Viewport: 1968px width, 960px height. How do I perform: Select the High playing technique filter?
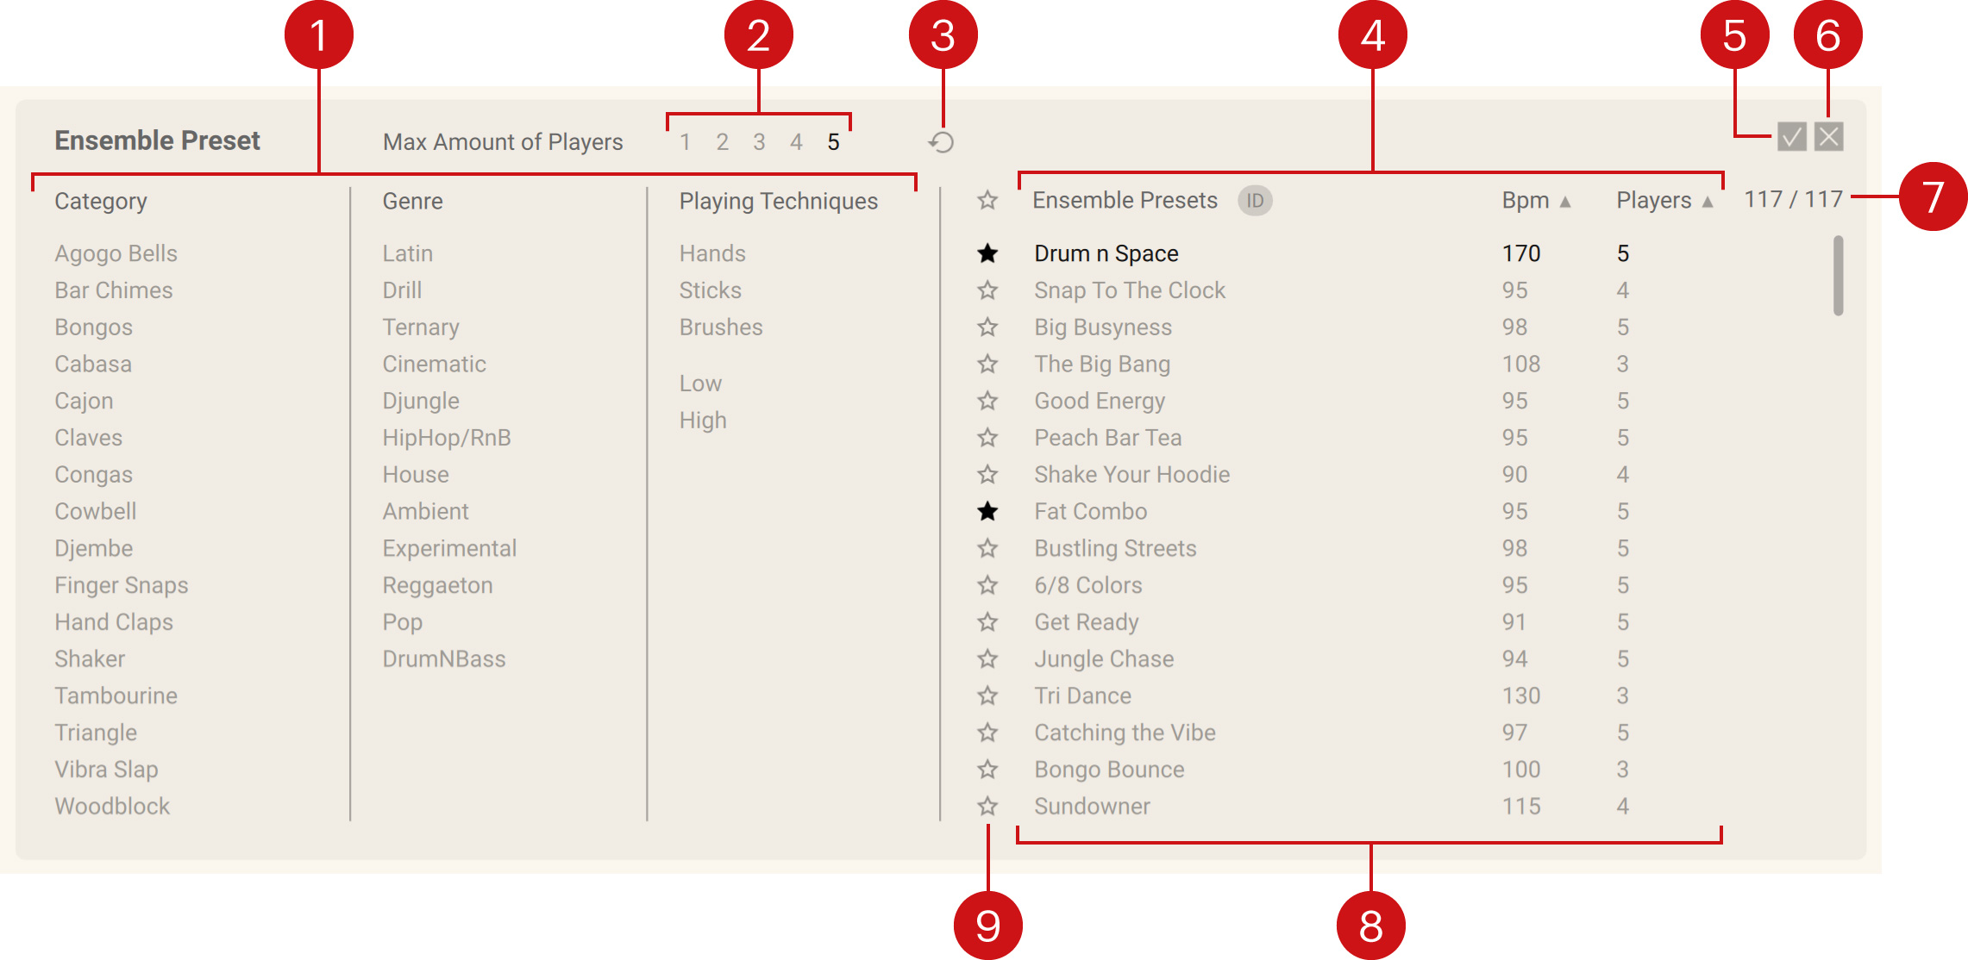pos(703,421)
